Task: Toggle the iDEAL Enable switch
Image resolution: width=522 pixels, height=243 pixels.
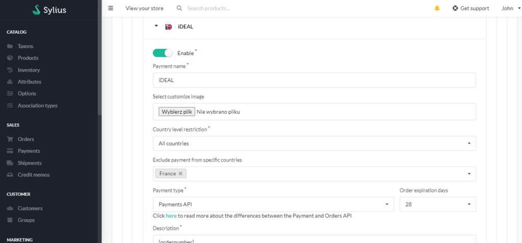Action: point(163,53)
